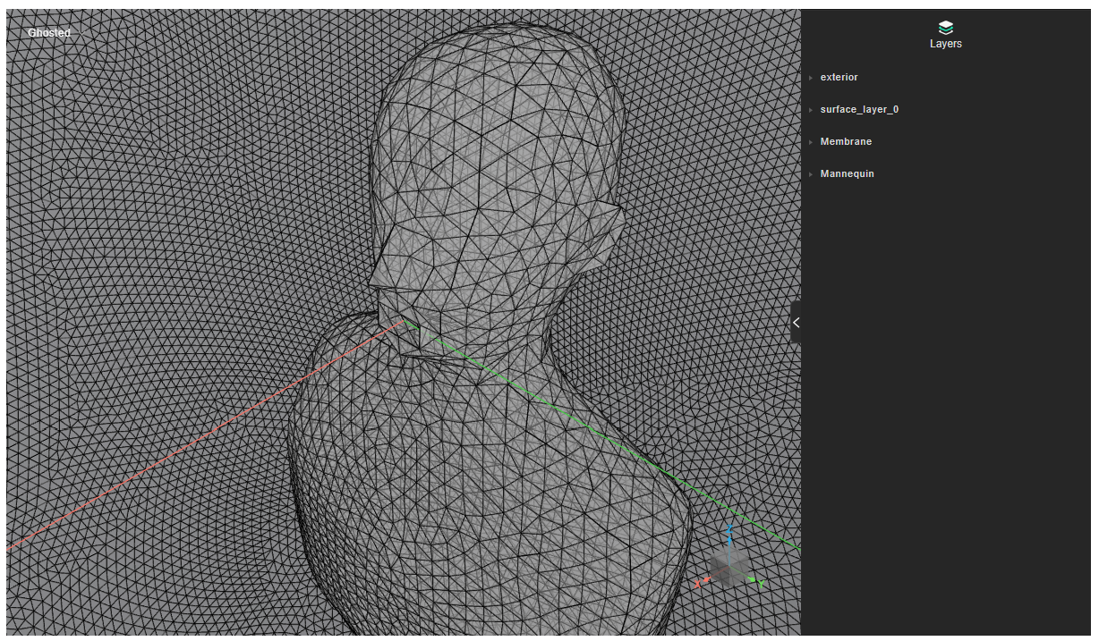Click the Layers stack icon

click(946, 28)
